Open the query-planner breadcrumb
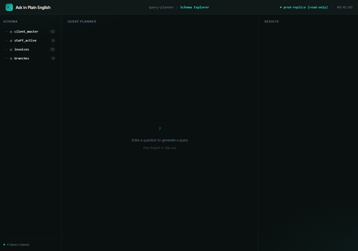358x251 pixels. [x=161, y=7]
